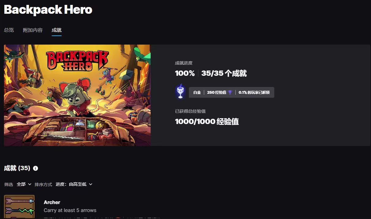
Task: Open the Archer achievement title
Action: tap(52, 202)
